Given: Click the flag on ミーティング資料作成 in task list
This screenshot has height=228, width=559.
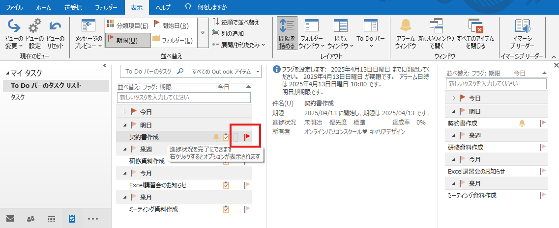Looking at the screenshot, I should pyautogui.click(x=247, y=209).
